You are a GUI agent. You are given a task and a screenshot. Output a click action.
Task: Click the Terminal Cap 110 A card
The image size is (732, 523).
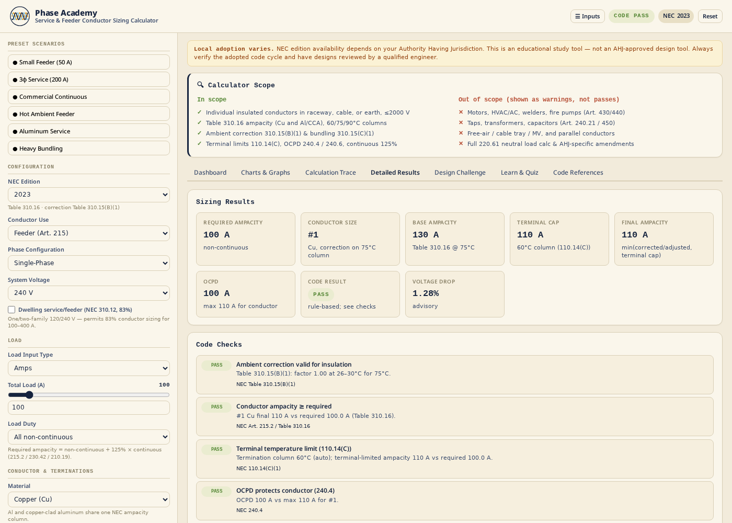(559, 239)
